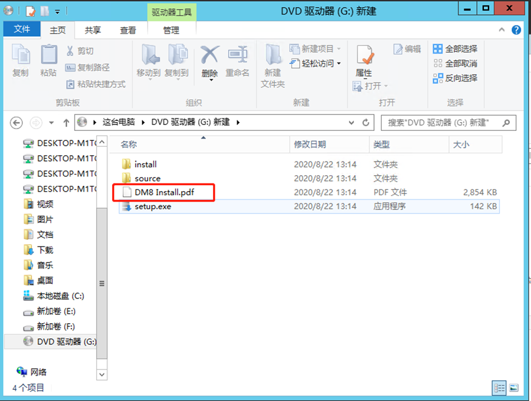Click Select All (全部选择) button
The width and height of the screenshot is (531, 401).
point(455,49)
